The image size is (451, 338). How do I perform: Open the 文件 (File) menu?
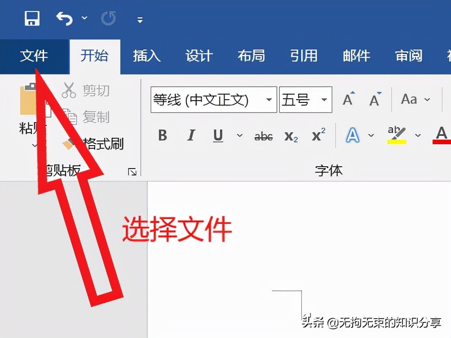click(x=34, y=56)
